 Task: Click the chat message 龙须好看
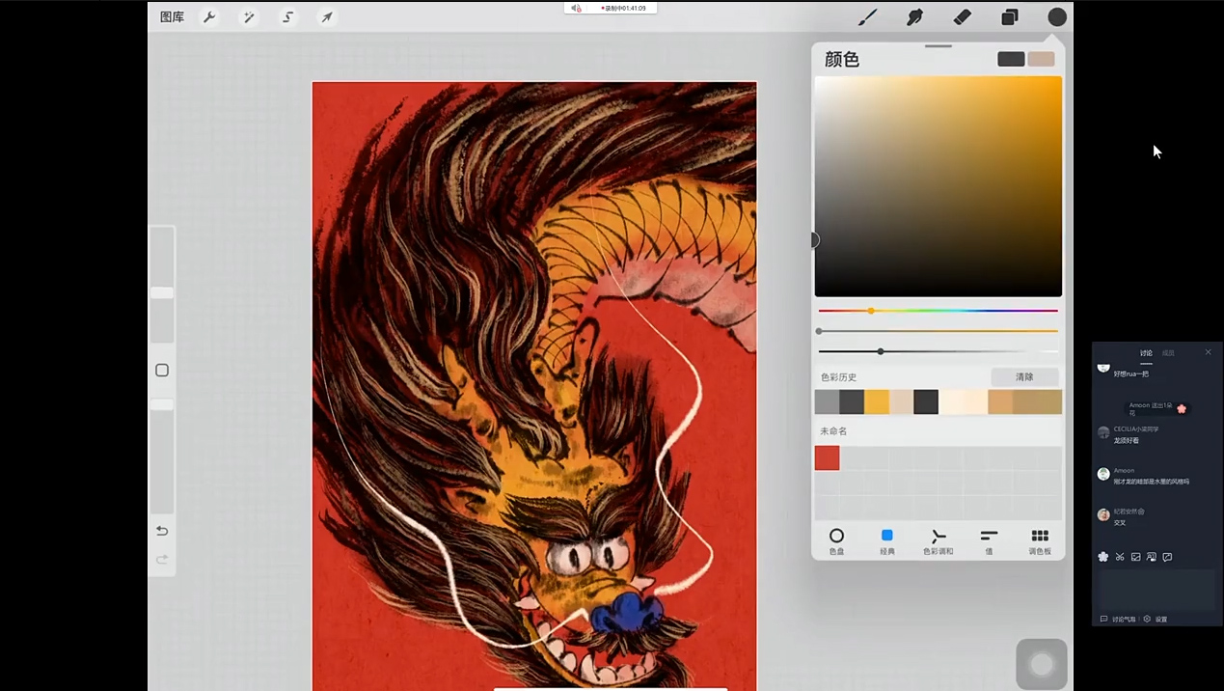pos(1127,440)
